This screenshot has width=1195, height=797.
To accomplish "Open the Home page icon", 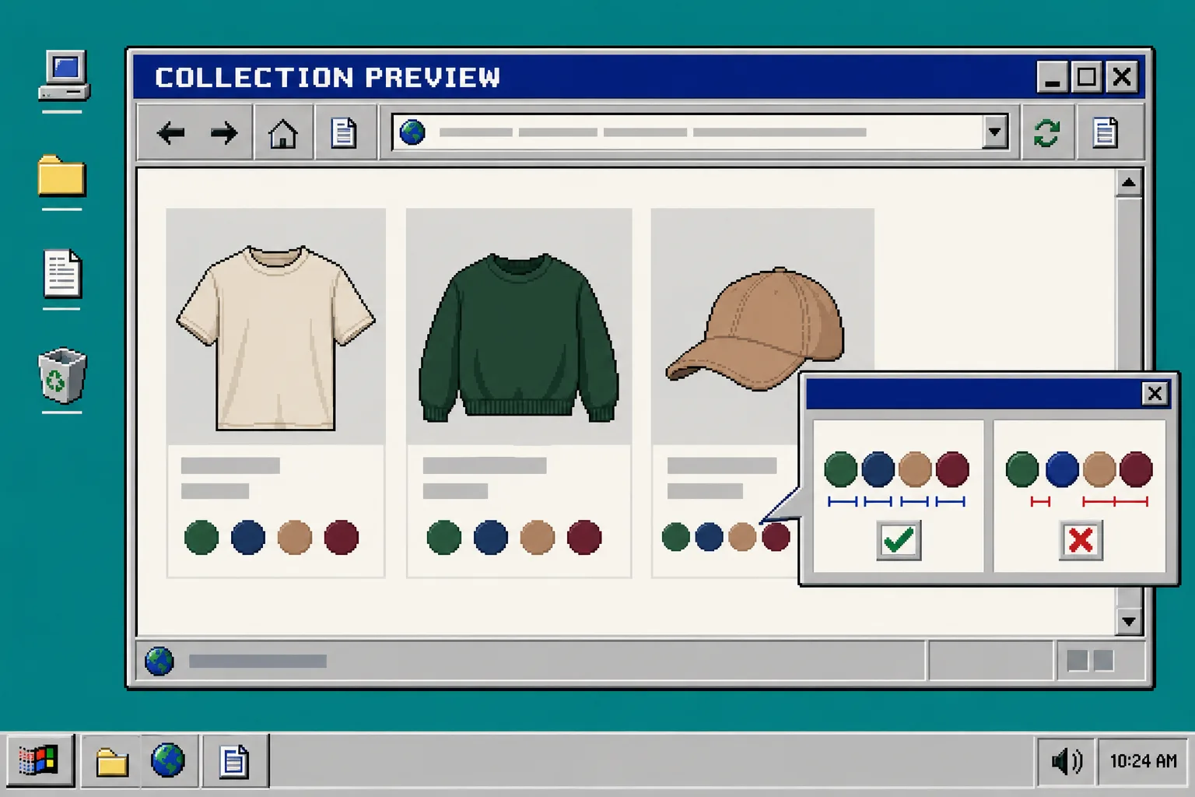I will [x=282, y=134].
